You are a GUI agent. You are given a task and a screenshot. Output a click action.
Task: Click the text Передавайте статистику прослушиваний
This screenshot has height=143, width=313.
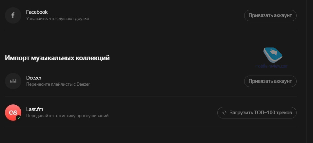coord(67,116)
